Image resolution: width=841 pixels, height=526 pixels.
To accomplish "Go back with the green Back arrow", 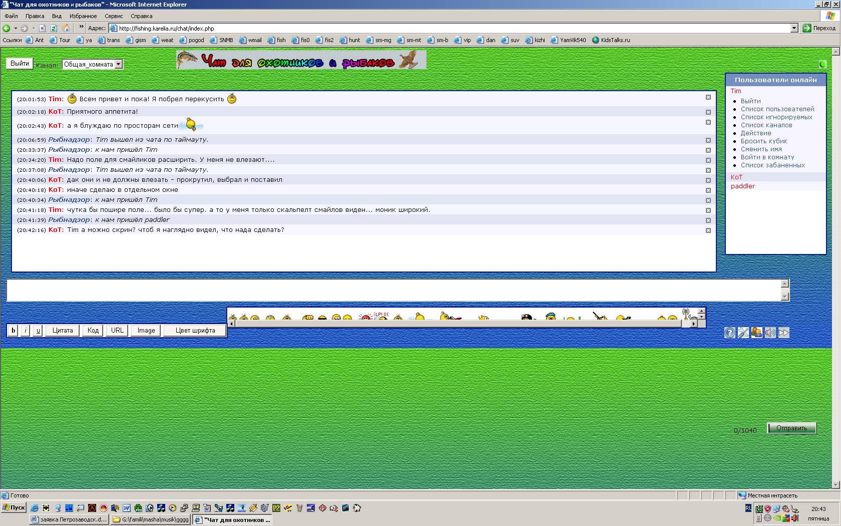I will 7,29.
